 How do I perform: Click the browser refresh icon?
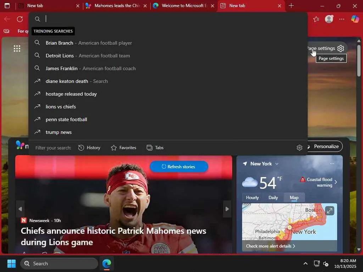(20, 19)
